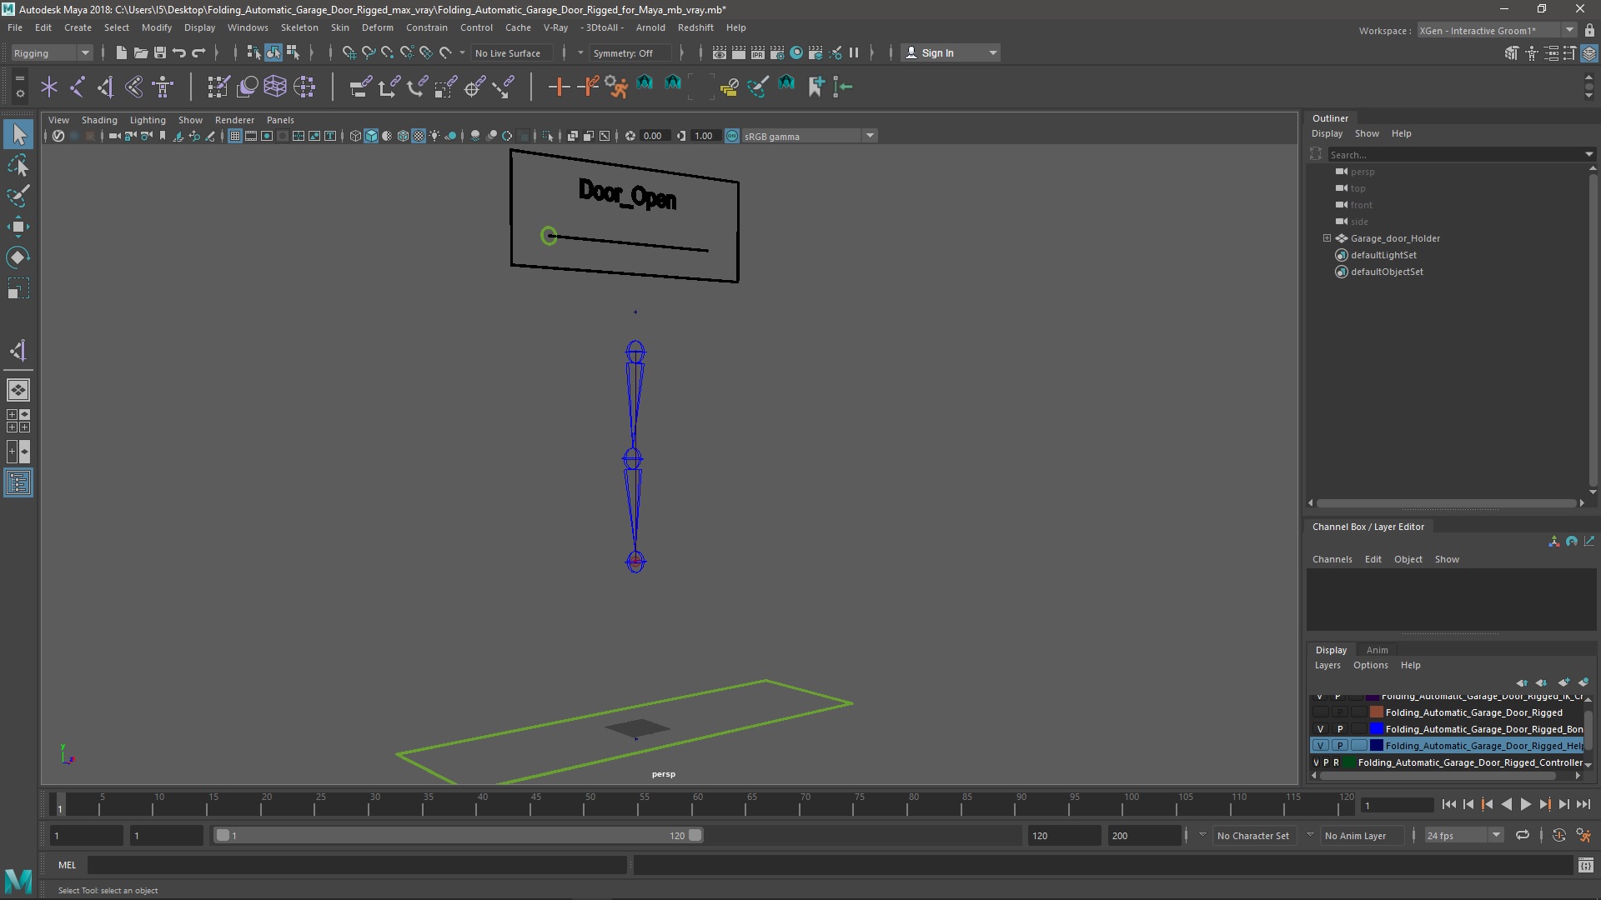The width and height of the screenshot is (1601, 900).
Task: Select the arrow Select tool in the toolbox
Action: (18, 134)
